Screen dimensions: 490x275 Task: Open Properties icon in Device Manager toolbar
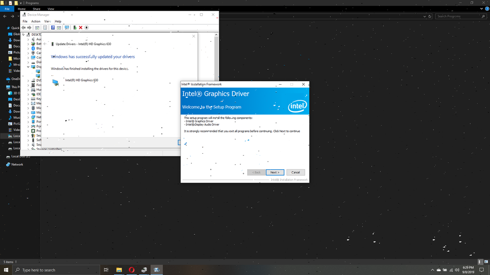pyautogui.click(x=45, y=28)
